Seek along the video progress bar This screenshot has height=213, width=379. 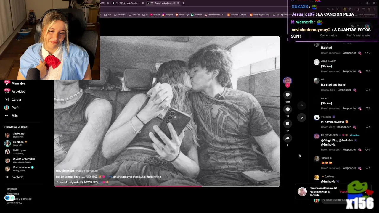tap(167, 186)
